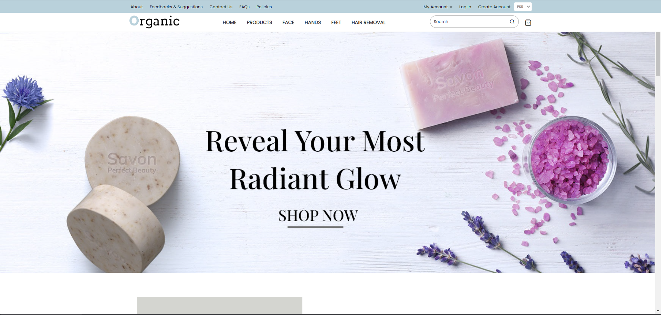The width and height of the screenshot is (661, 315).
Task: Open the About page link
Action: tap(137, 7)
